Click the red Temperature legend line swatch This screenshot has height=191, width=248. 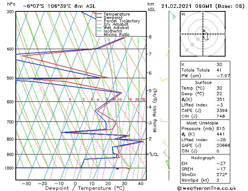point(99,14)
